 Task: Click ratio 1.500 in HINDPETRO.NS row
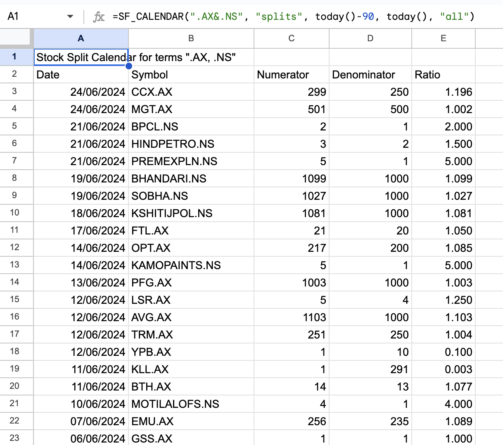click(x=444, y=144)
